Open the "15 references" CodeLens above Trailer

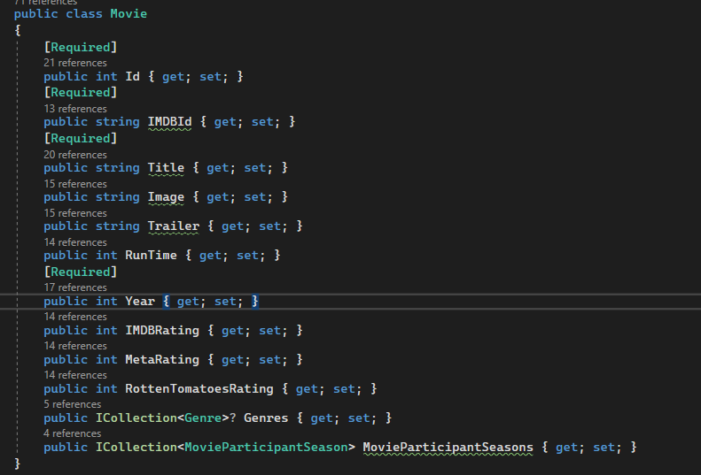(x=75, y=213)
